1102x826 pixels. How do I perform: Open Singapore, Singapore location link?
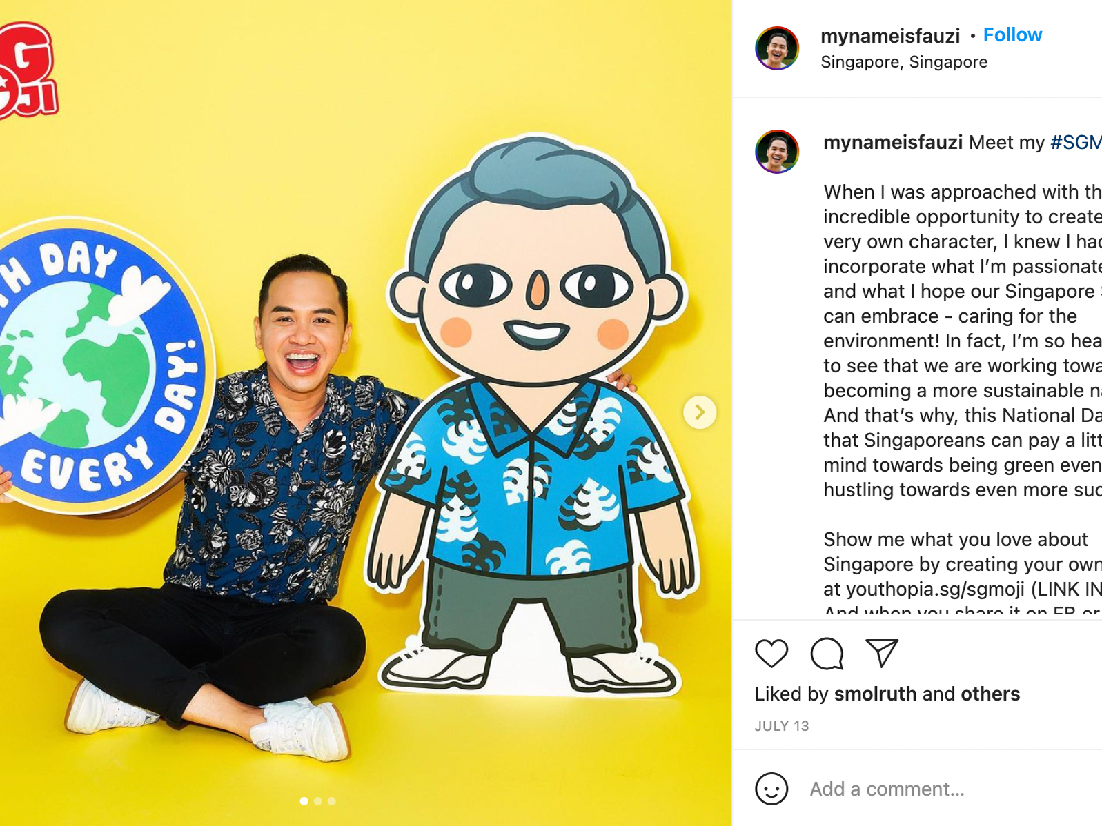904,62
